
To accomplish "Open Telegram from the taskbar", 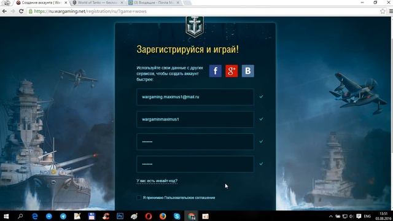I will click(63, 216).
